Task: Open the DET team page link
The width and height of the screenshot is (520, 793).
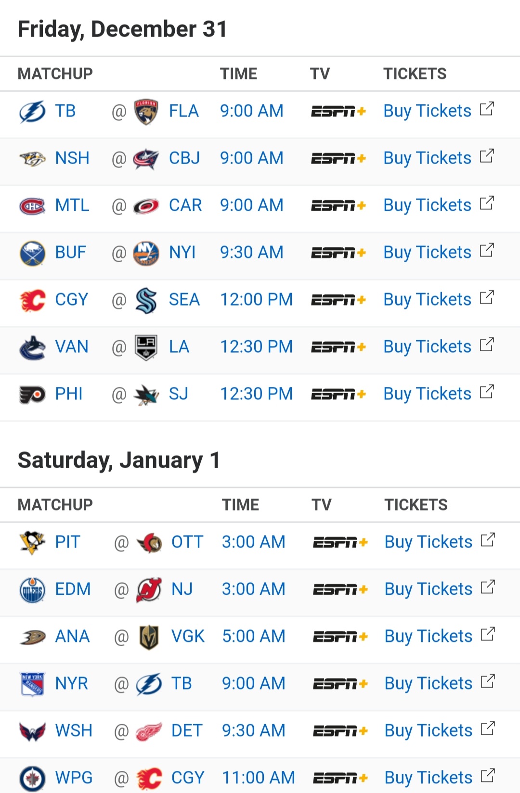Action: pos(187,731)
